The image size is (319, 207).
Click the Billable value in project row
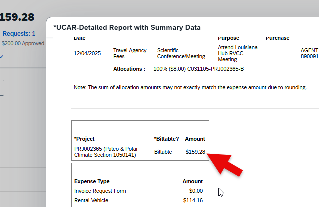coord(163,152)
